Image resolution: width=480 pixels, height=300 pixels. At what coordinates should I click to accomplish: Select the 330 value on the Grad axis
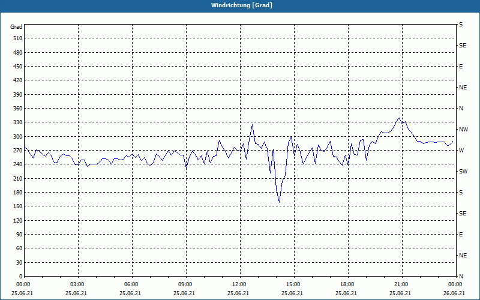(18, 122)
